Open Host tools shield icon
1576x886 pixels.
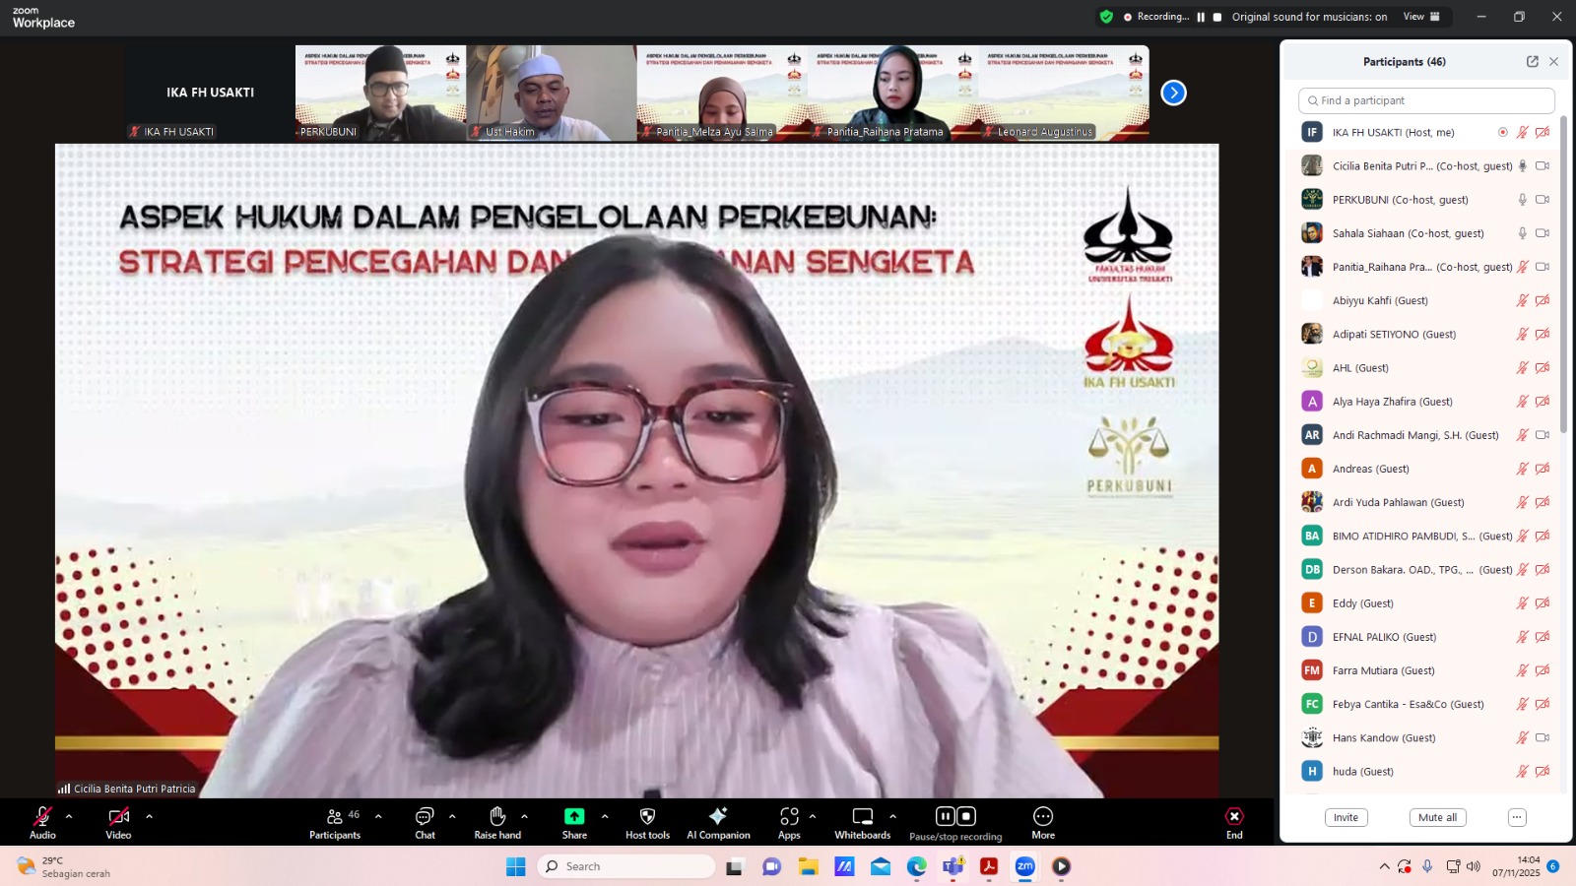pos(647,817)
